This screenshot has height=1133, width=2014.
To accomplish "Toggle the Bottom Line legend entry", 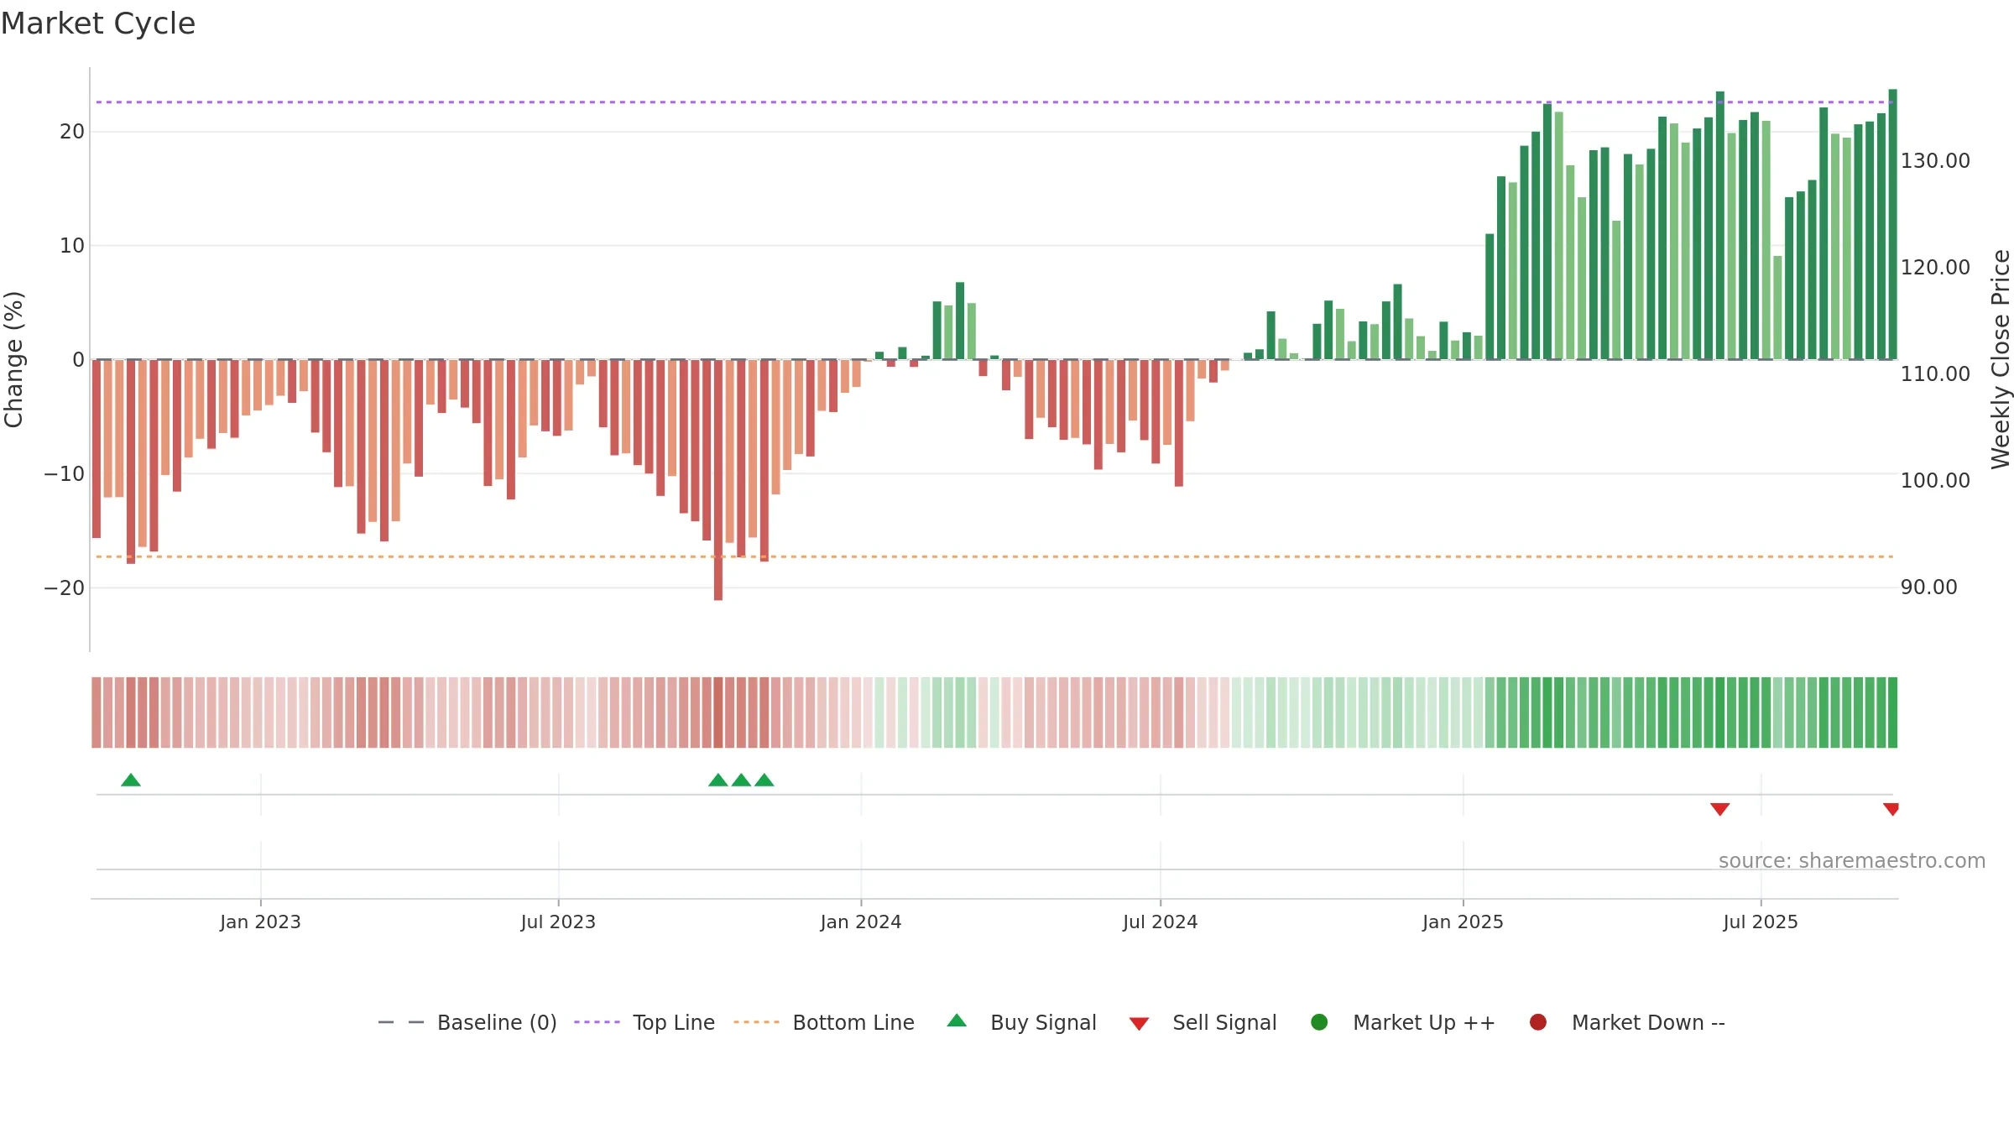I will point(823,1022).
